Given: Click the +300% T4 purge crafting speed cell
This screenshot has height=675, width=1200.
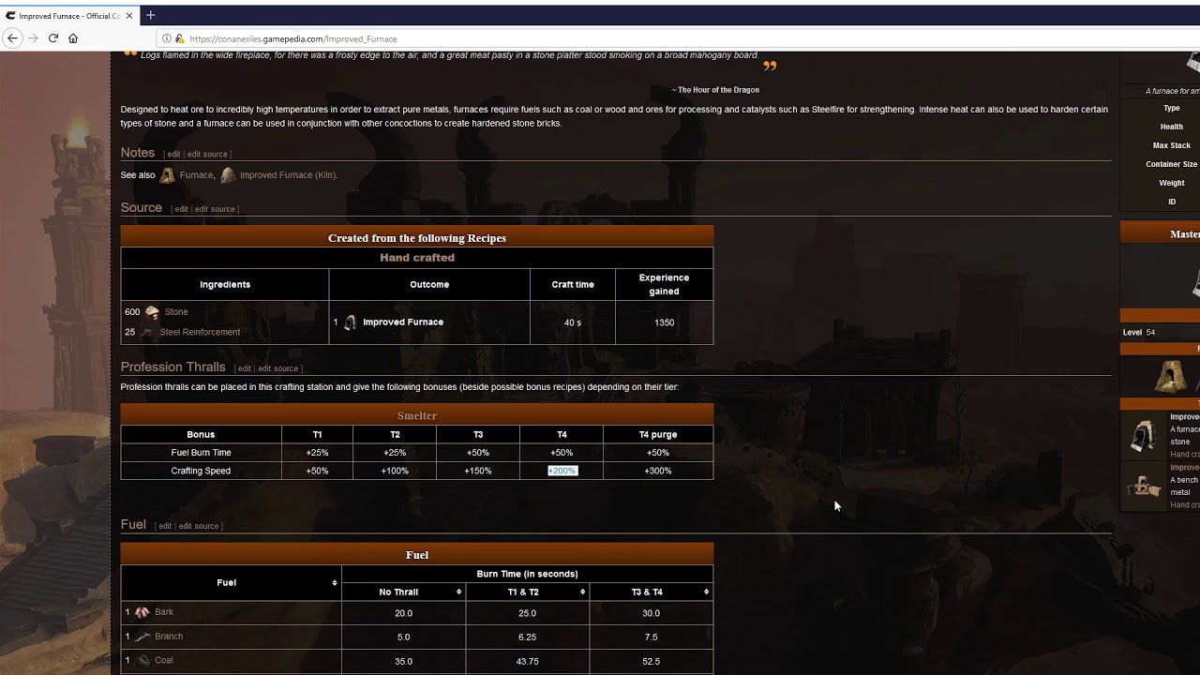Looking at the screenshot, I should pos(658,471).
